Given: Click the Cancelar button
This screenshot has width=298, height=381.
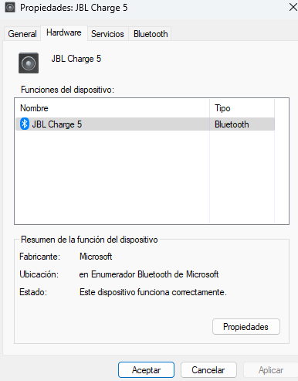Looking at the screenshot, I should 208,370.
